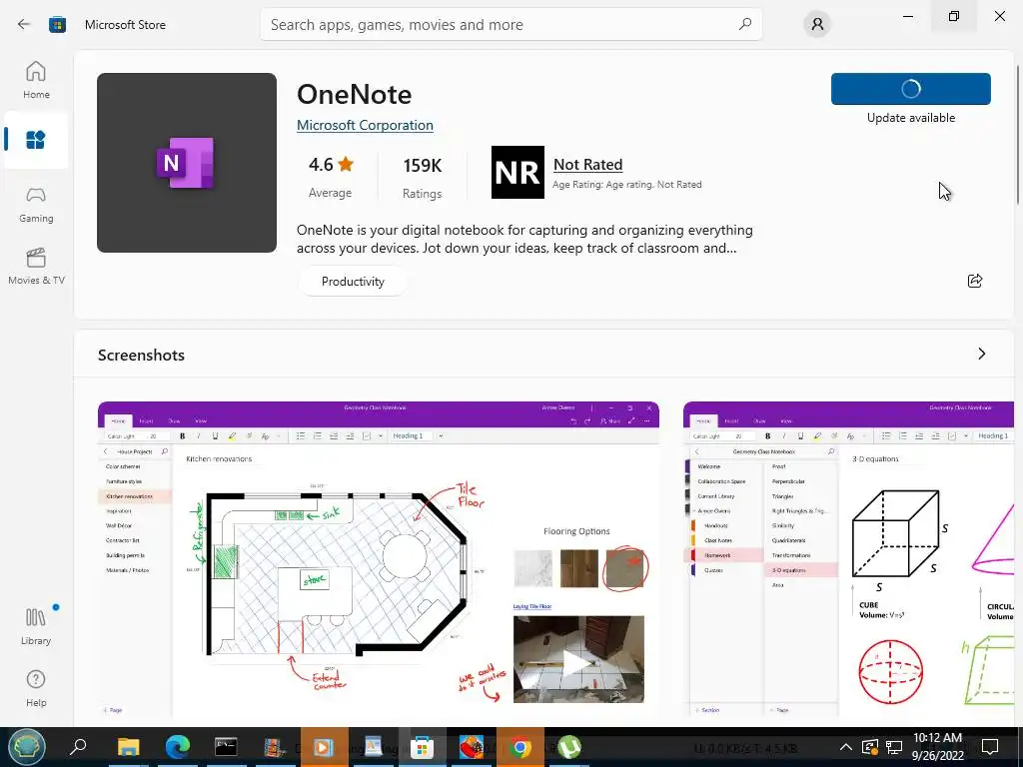Open Microsoft Corporation publisher link
This screenshot has height=767, width=1023.
(365, 125)
